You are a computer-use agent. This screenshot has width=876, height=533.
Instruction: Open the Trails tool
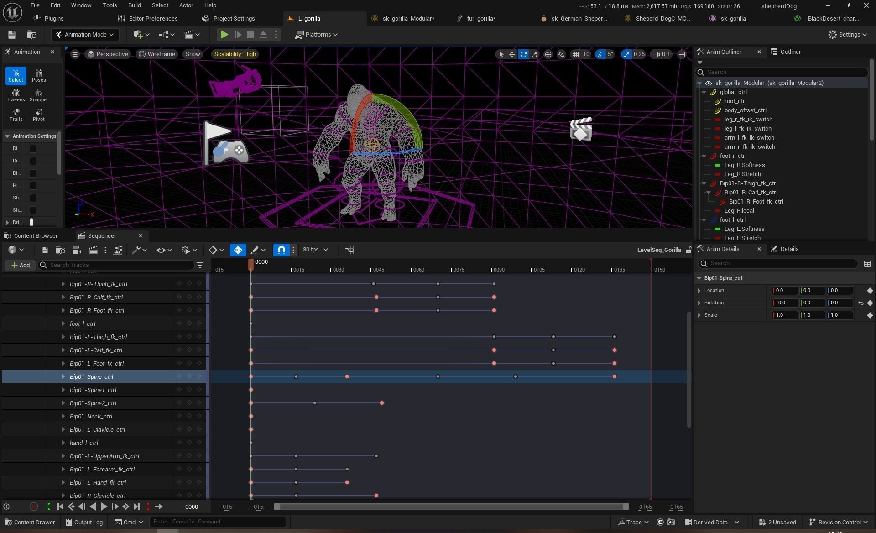coord(16,115)
